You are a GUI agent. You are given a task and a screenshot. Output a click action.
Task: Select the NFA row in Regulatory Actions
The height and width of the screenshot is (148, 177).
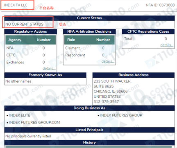tap(31, 48)
